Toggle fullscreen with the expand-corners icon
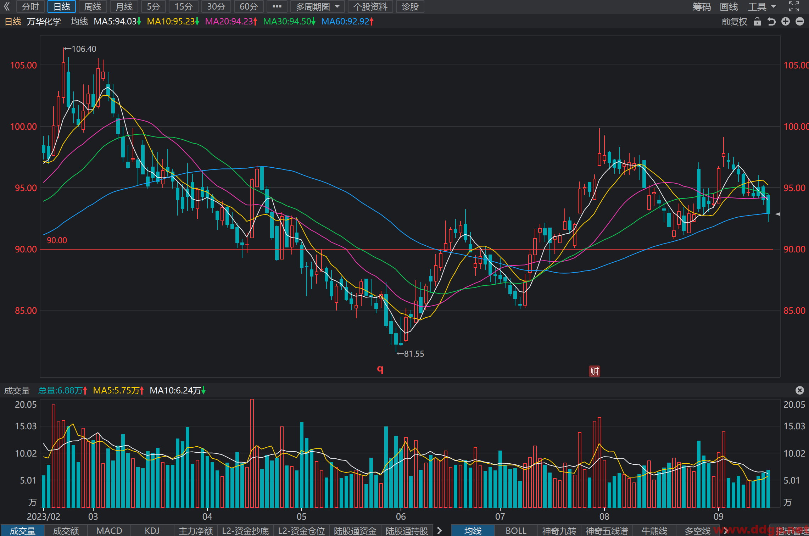809x536 pixels. coord(794,6)
